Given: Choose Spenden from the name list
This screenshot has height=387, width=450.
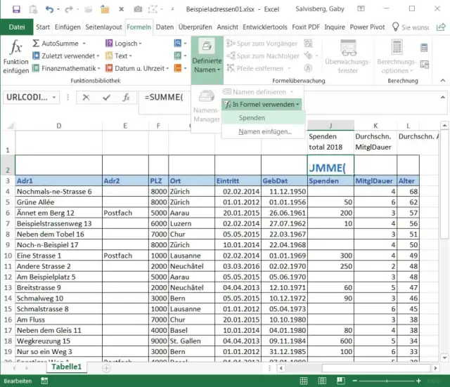Looking at the screenshot, I should 252,118.
